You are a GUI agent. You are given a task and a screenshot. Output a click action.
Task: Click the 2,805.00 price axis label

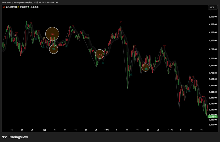213,124
